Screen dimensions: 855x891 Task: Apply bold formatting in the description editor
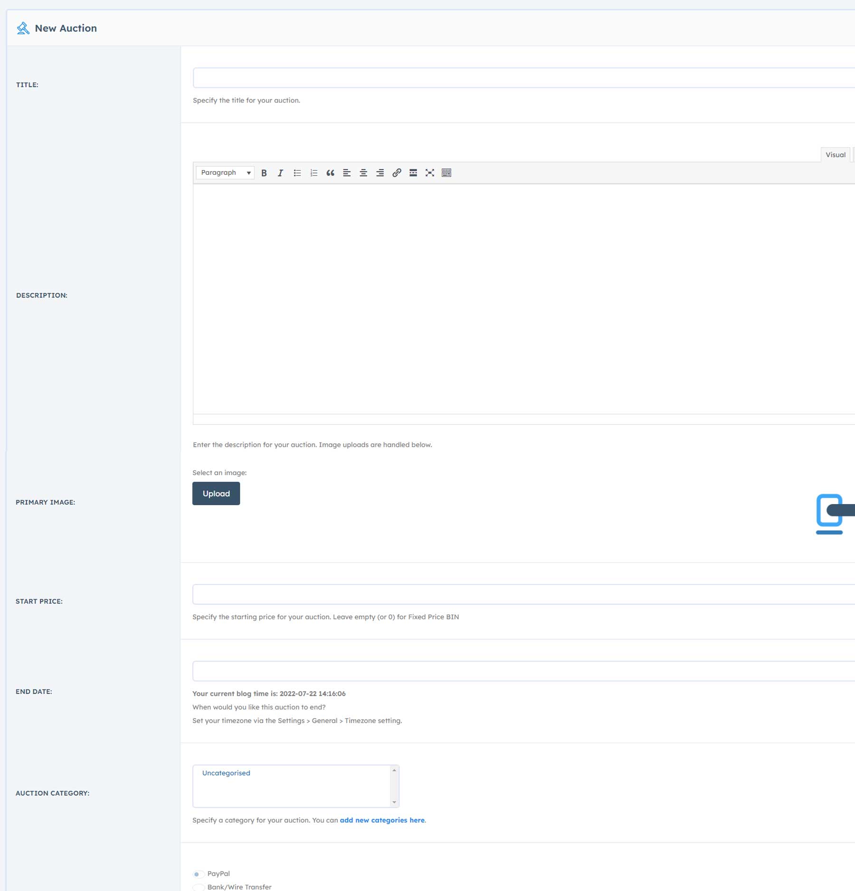tap(264, 172)
